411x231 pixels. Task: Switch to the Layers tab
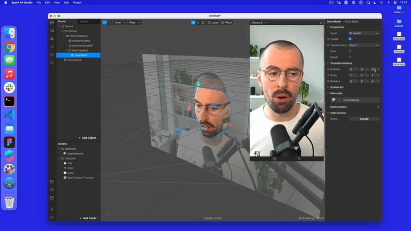pyautogui.click(x=84, y=21)
